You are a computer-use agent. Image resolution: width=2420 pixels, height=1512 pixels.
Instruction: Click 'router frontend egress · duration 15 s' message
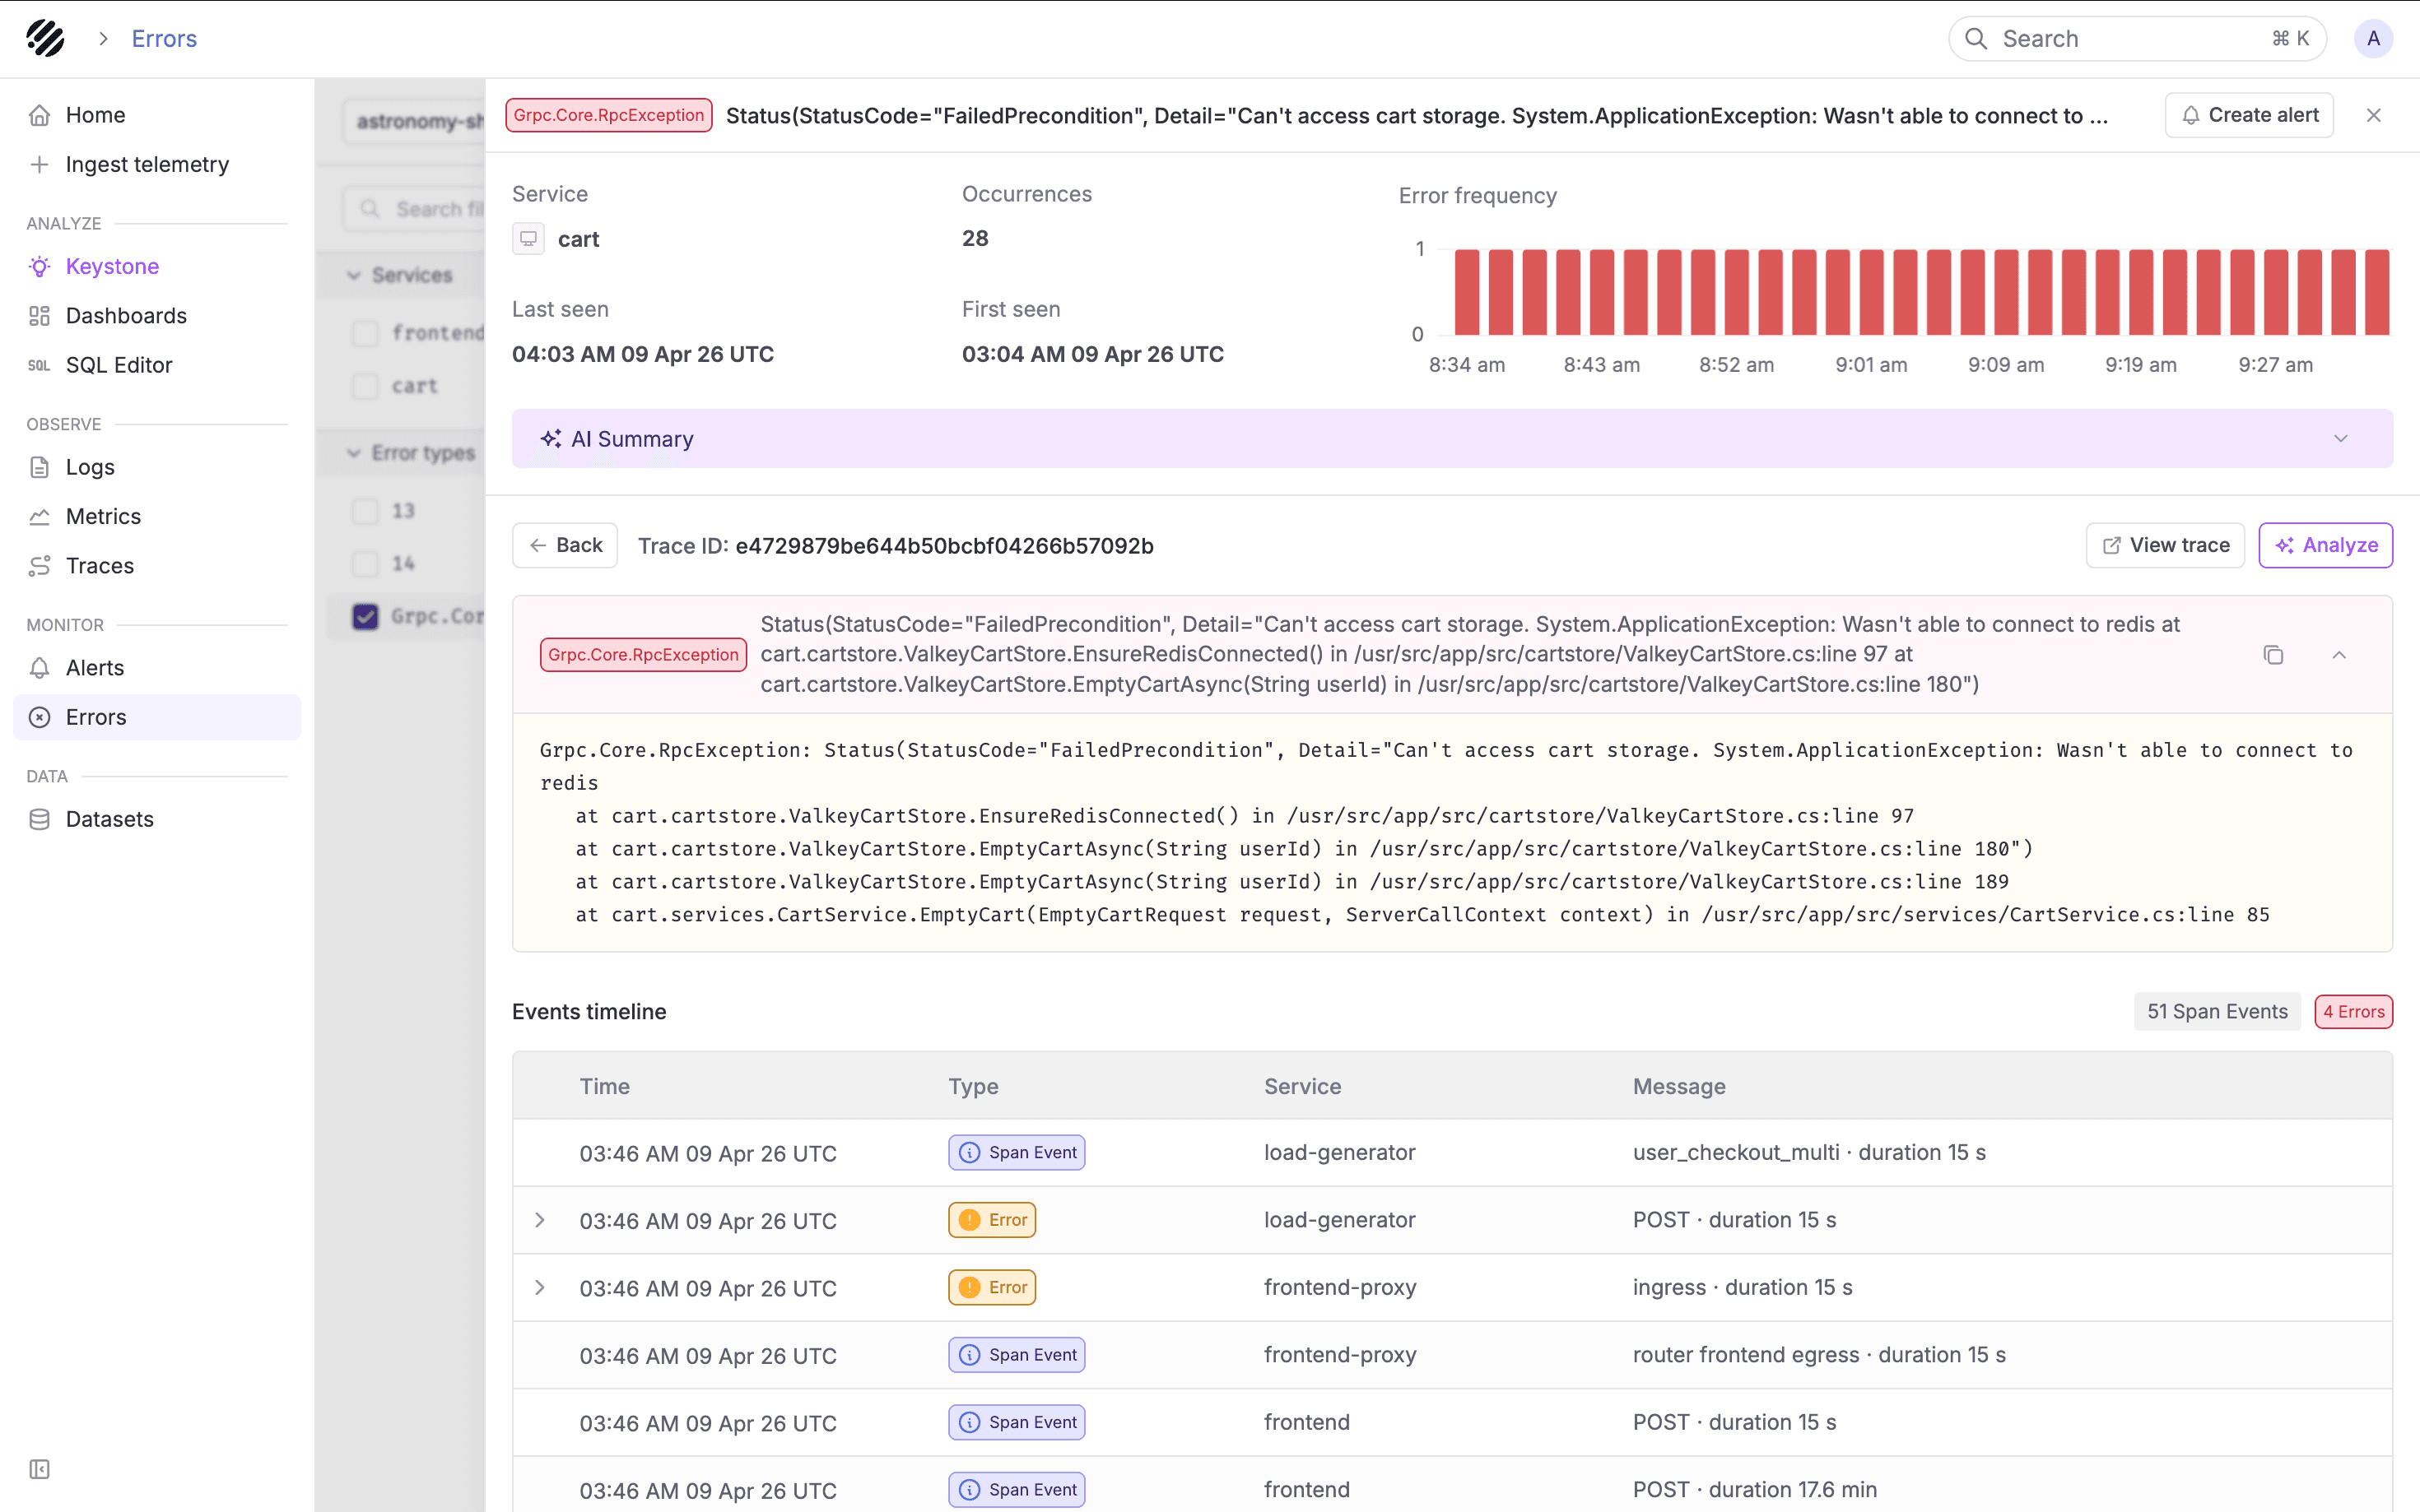pos(1819,1354)
